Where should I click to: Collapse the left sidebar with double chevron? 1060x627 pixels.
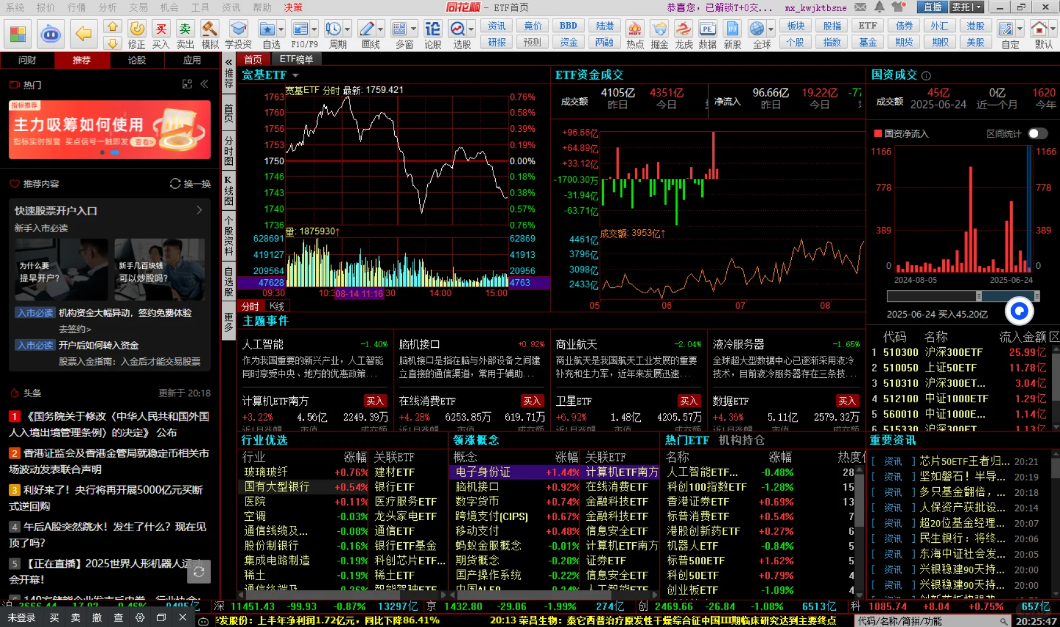pos(204,84)
